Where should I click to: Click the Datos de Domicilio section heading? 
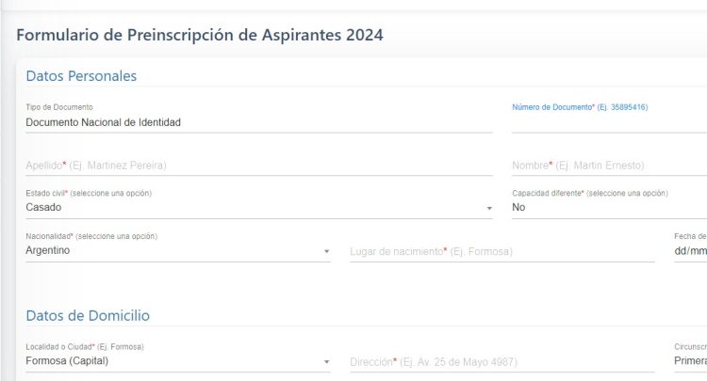pos(88,316)
